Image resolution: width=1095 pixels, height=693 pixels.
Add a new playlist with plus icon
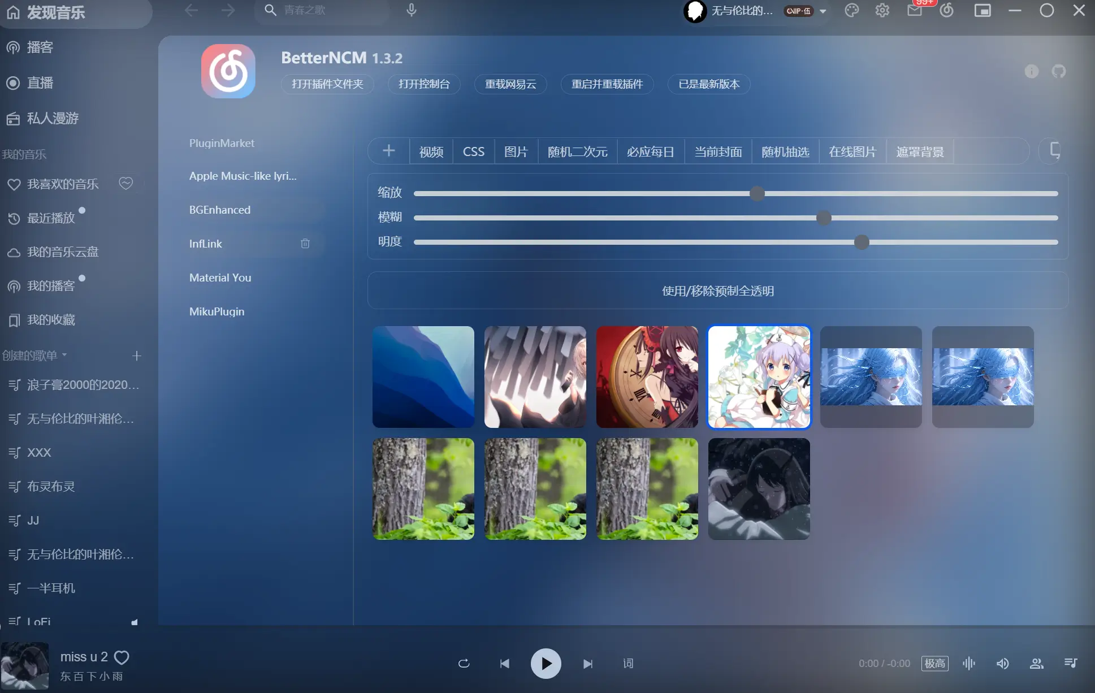(136, 356)
